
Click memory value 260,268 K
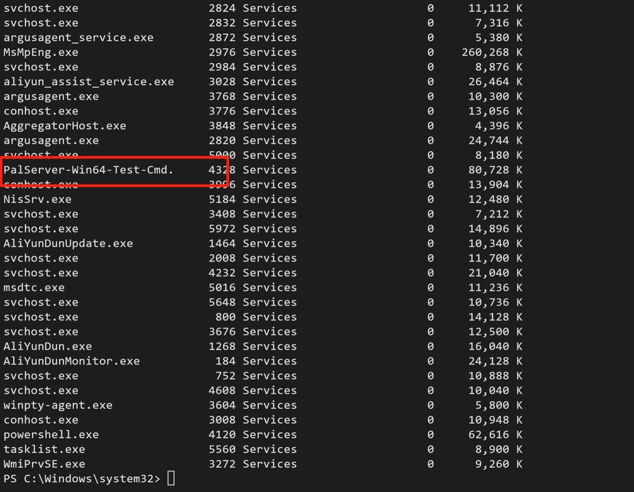(492, 52)
